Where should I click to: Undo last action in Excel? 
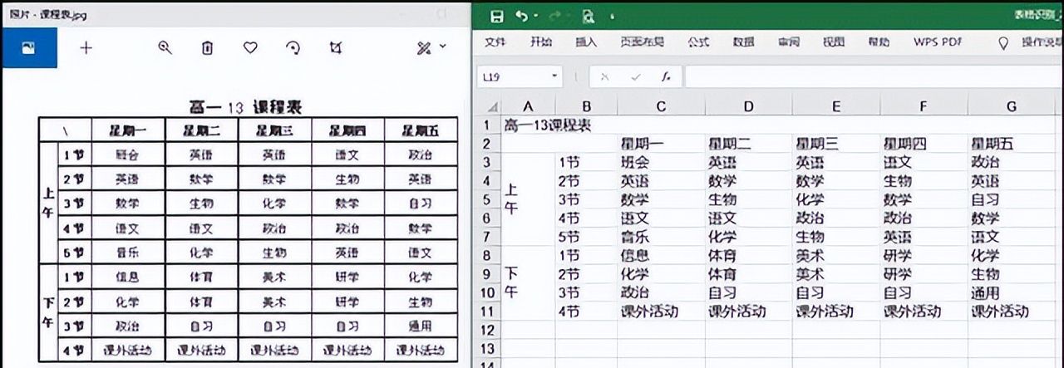(x=521, y=16)
